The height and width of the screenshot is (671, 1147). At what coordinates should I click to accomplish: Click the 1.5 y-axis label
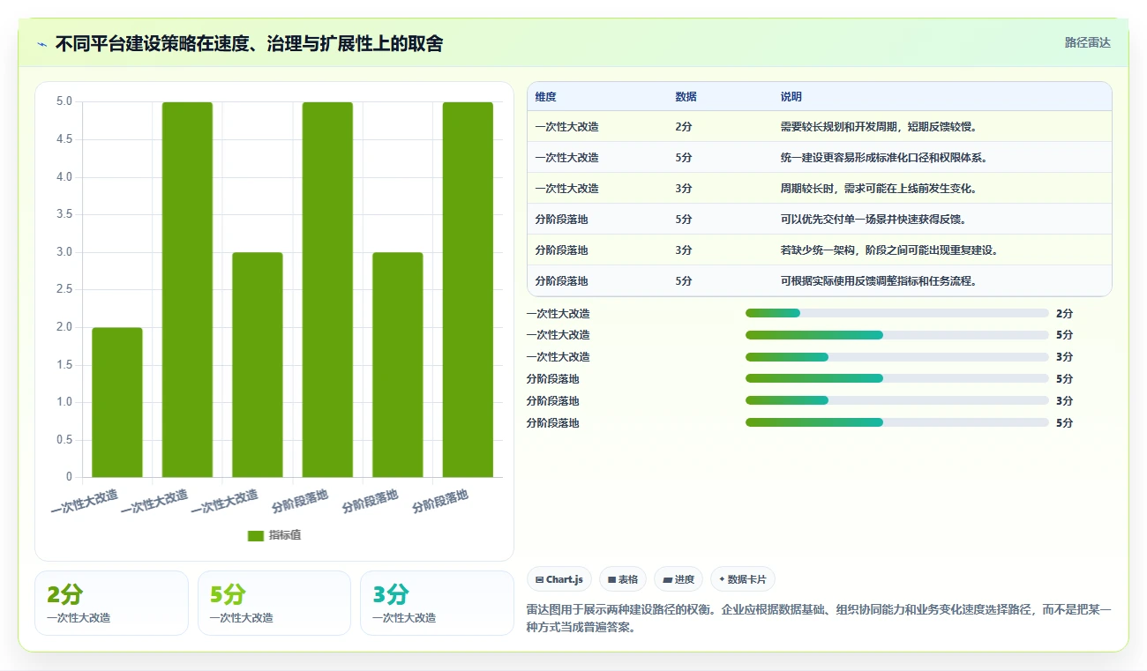click(x=64, y=364)
